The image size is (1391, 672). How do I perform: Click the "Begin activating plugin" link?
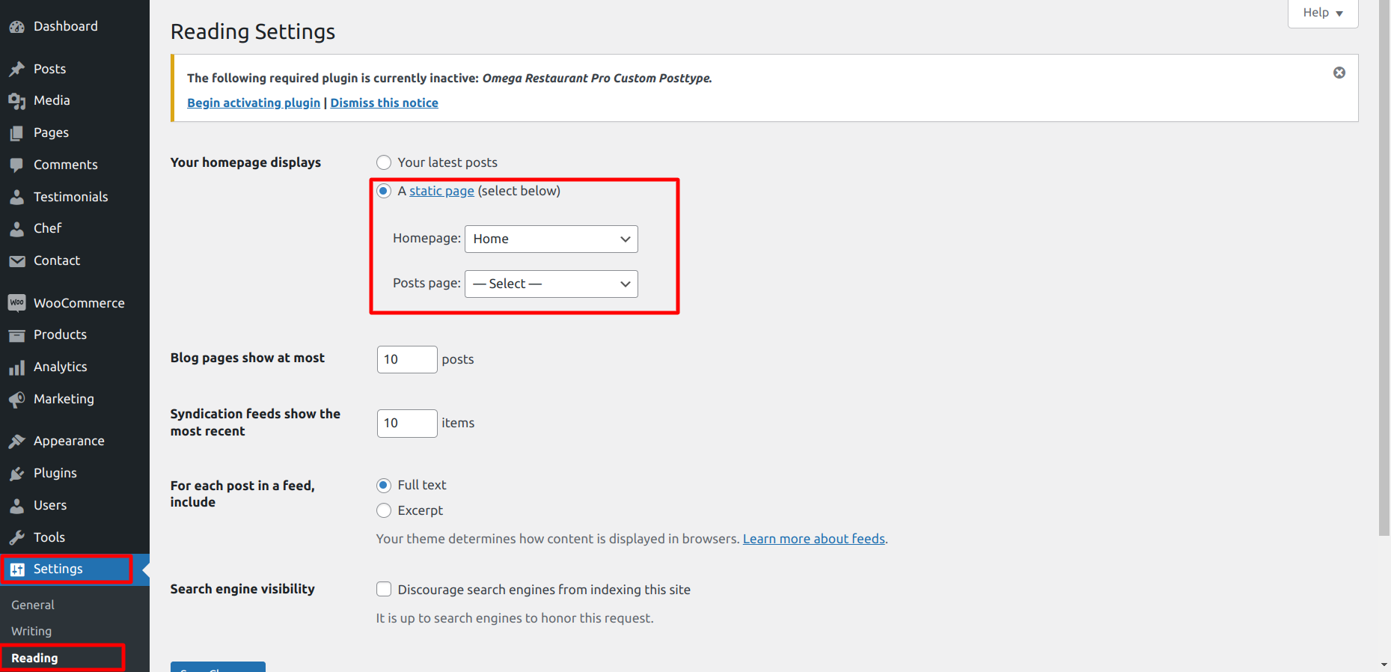tap(253, 103)
